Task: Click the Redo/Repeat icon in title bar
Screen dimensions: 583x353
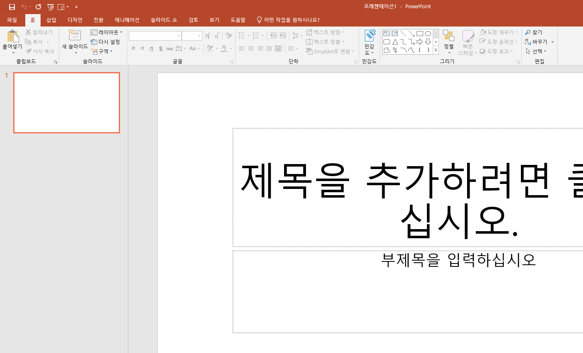Action: (x=38, y=7)
